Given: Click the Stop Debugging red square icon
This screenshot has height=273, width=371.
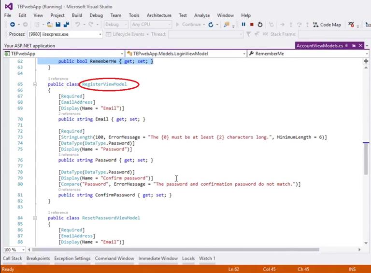Looking at the screenshot, I should click(252, 25).
